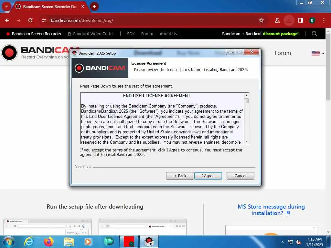Open MS Store message during installation link
Image resolution: width=331 pixels, height=248 pixels.
click(271, 210)
